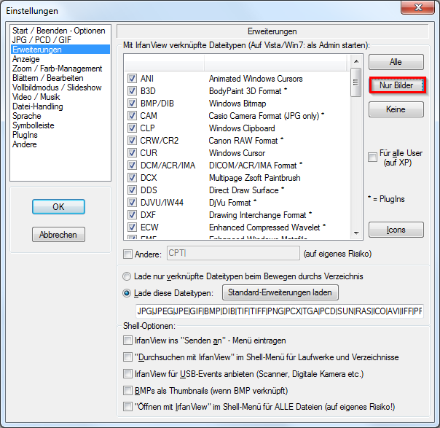The height and width of the screenshot is (428, 440).
Task: Open the 'Andere' settings category
Action: click(x=25, y=144)
